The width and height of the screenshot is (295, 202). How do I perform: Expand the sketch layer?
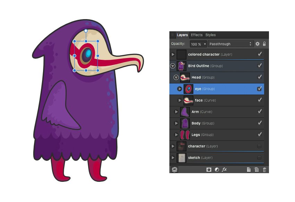pos(173,158)
